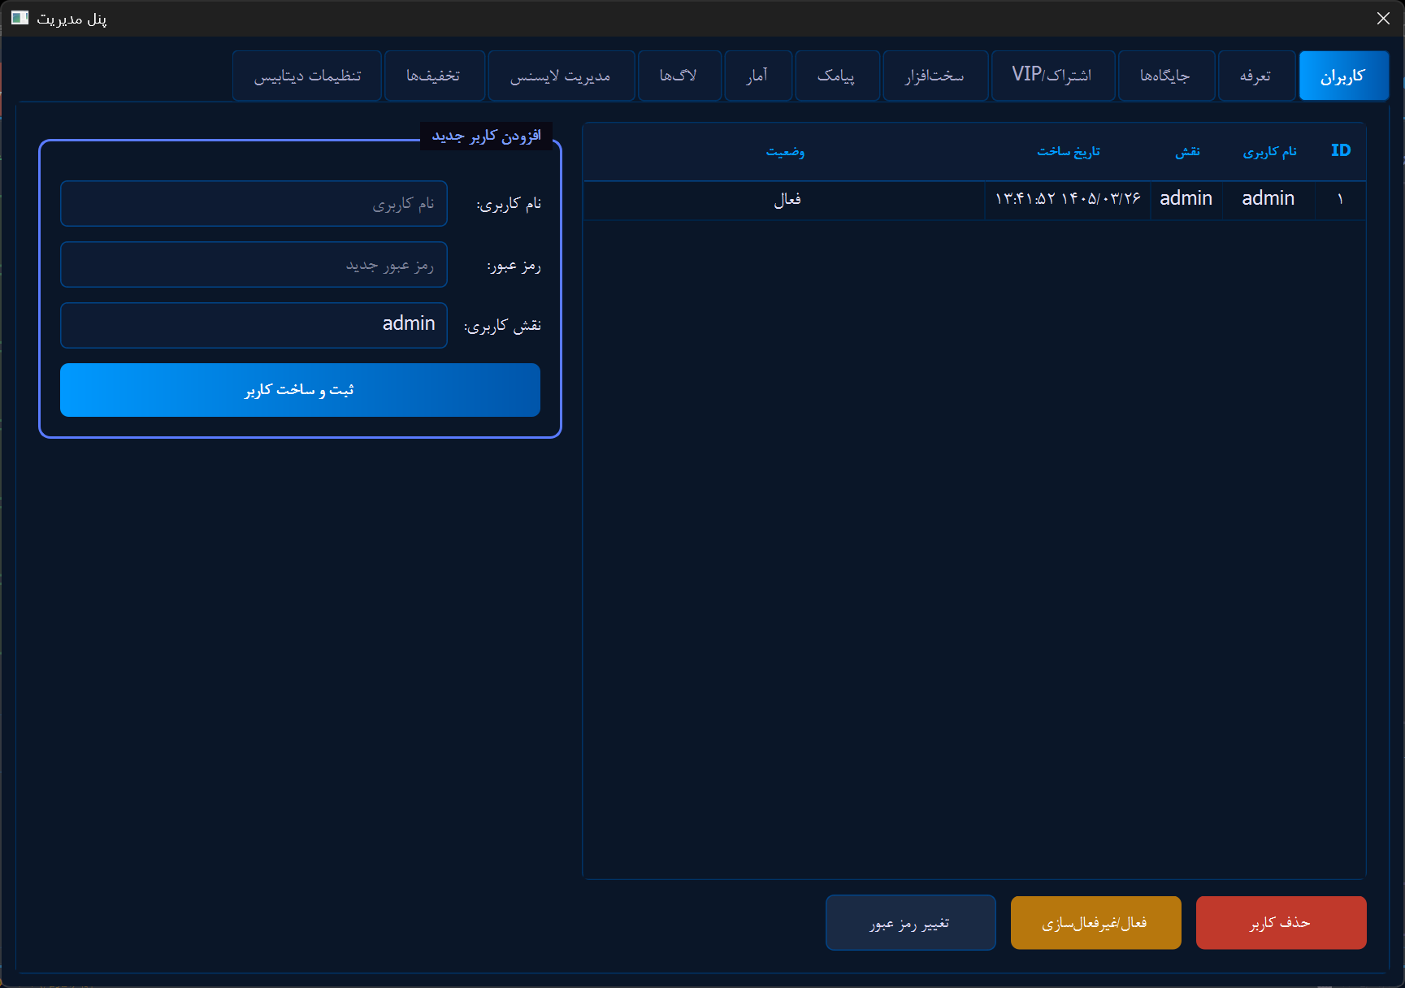Click the حذف کاربر red button
This screenshot has height=988, width=1405.
click(x=1281, y=922)
